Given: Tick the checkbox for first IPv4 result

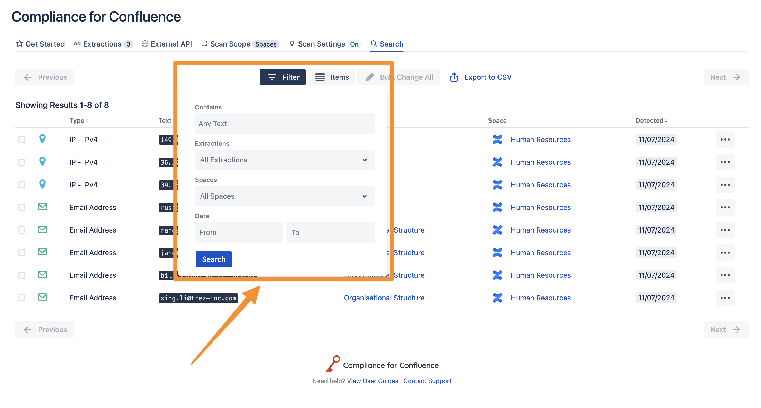Looking at the screenshot, I should coord(22,139).
